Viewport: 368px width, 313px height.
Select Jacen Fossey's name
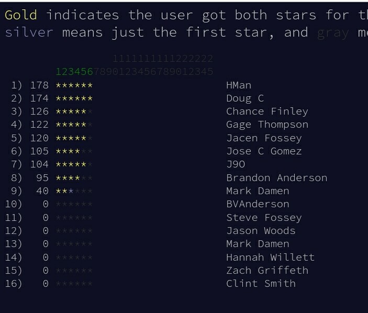click(264, 138)
